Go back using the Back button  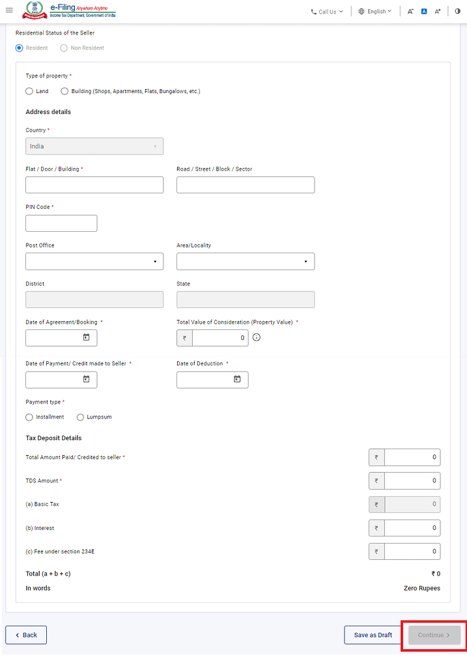tap(26, 635)
